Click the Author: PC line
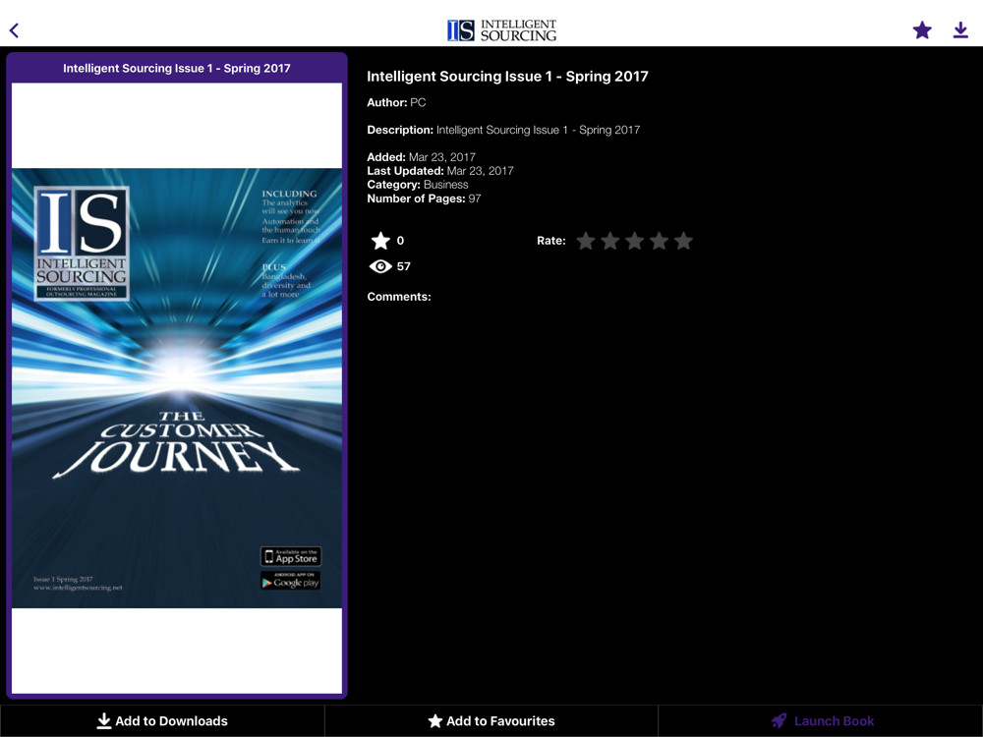The height and width of the screenshot is (737, 983). pos(396,102)
